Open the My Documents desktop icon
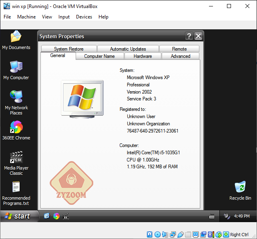Image resolution: width=257 pixels, height=239 pixels. point(16,40)
